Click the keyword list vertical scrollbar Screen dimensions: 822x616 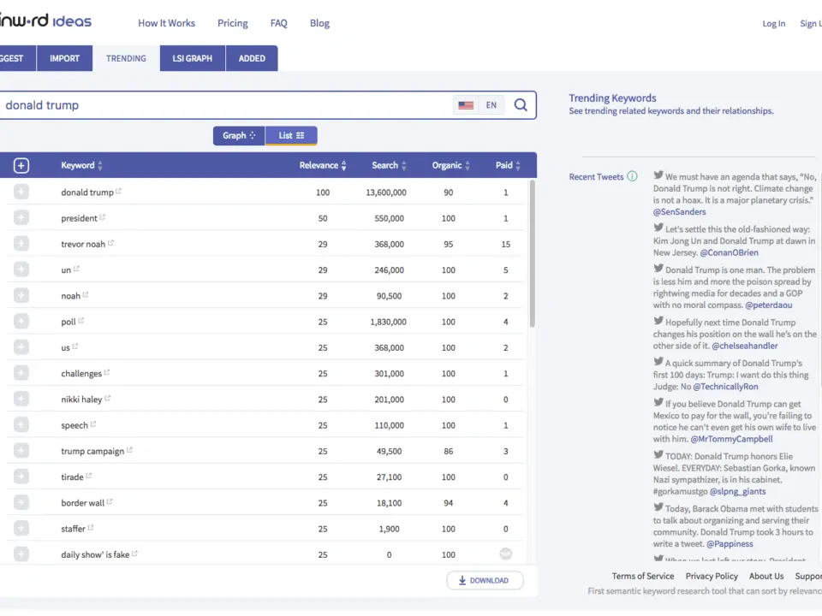click(532, 253)
